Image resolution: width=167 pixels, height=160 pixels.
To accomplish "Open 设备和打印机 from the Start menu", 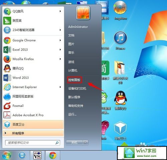I will [x=77, y=88].
